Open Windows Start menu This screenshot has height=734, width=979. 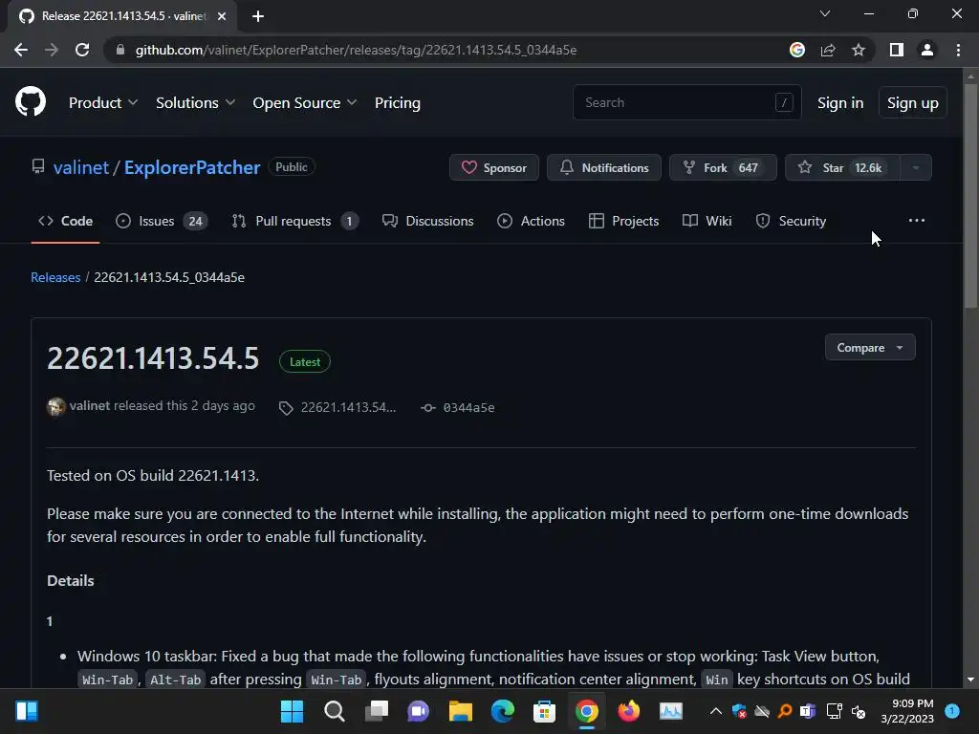point(293,711)
